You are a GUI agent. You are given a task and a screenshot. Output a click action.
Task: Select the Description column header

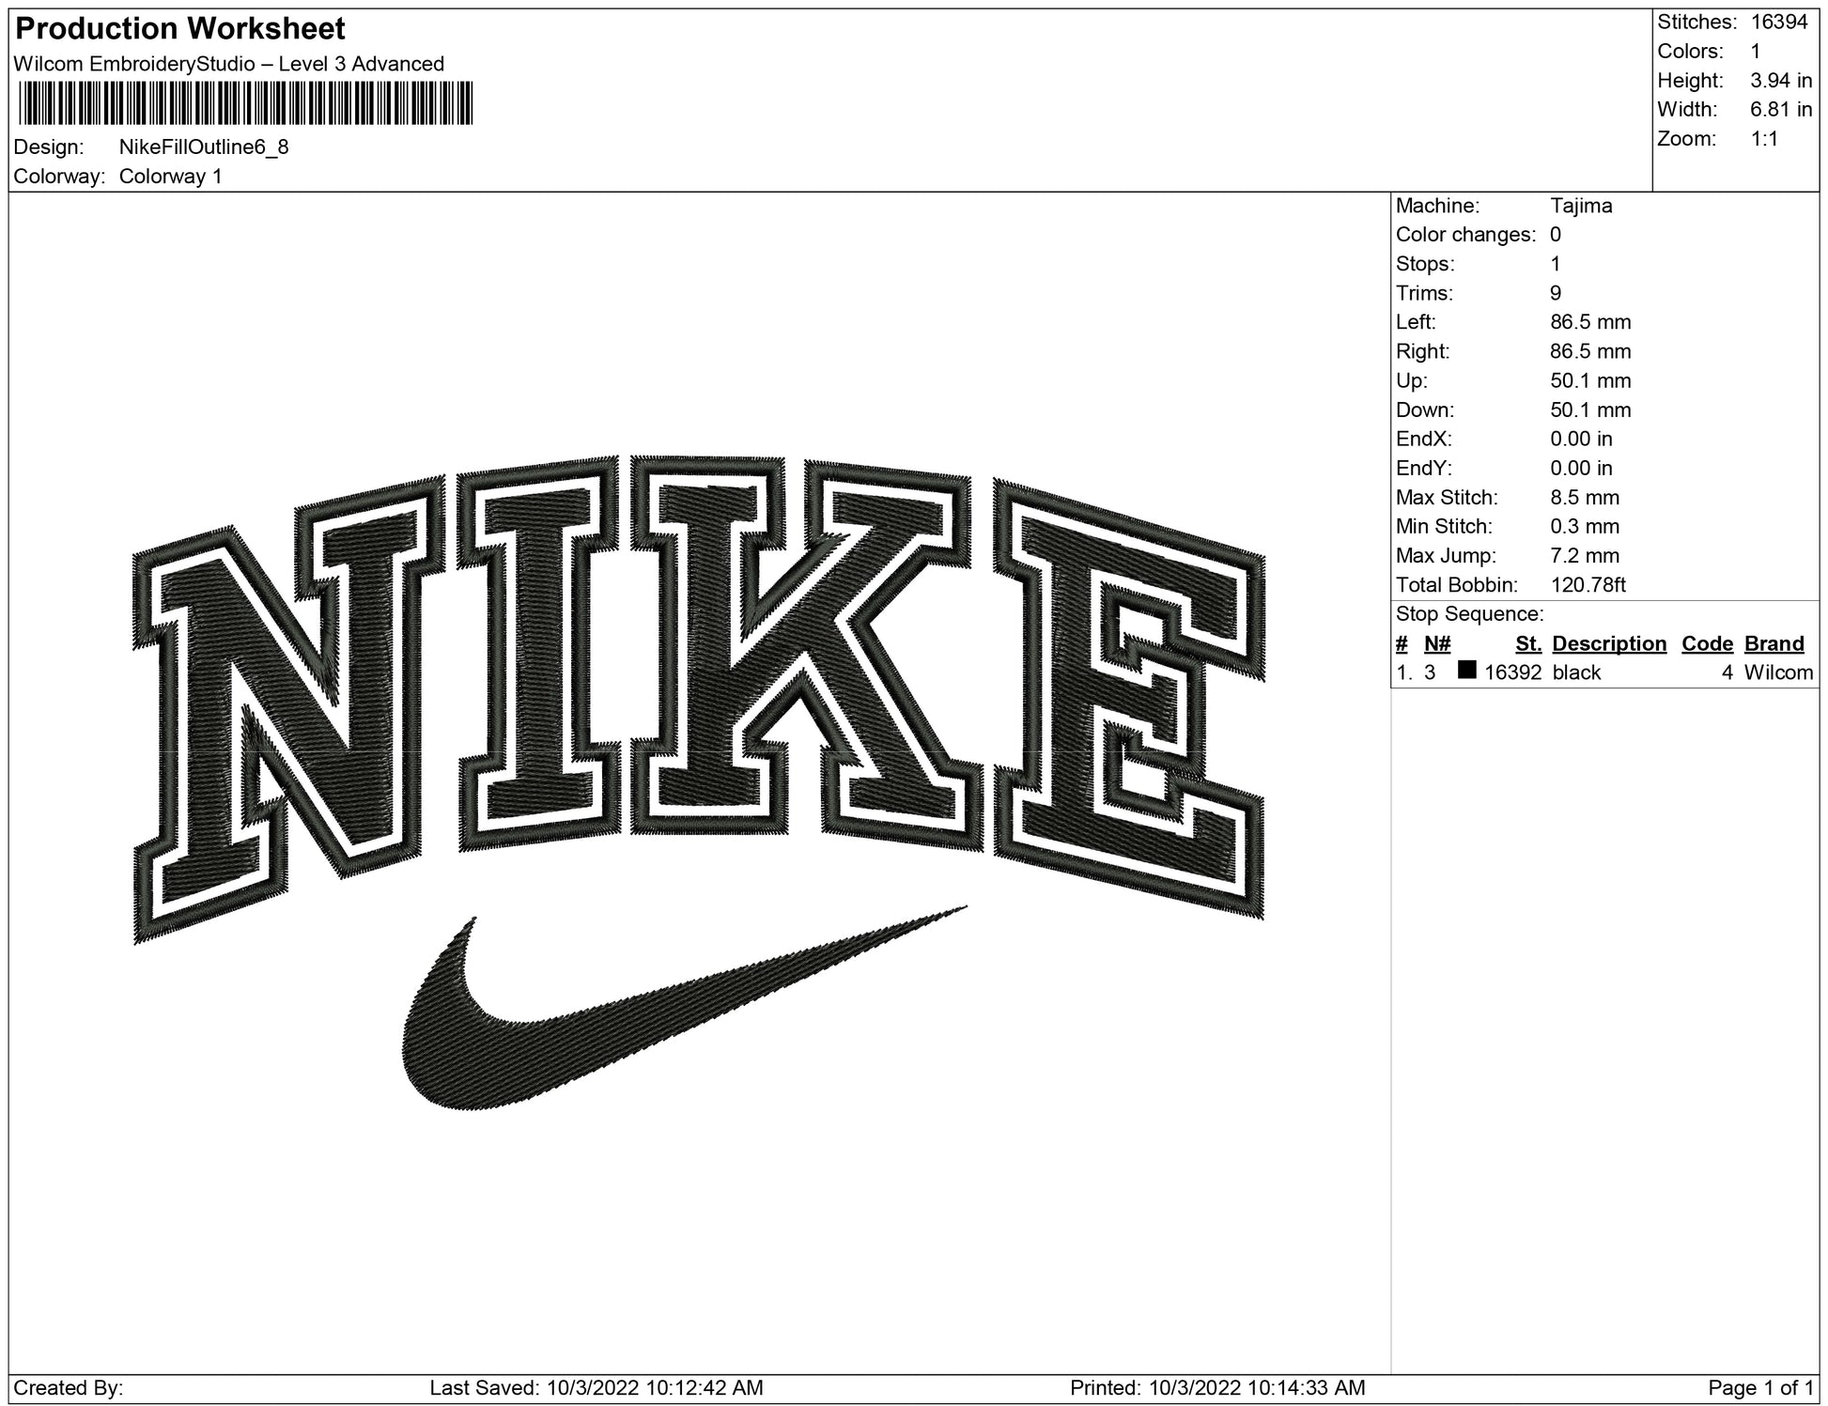point(1608,643)
